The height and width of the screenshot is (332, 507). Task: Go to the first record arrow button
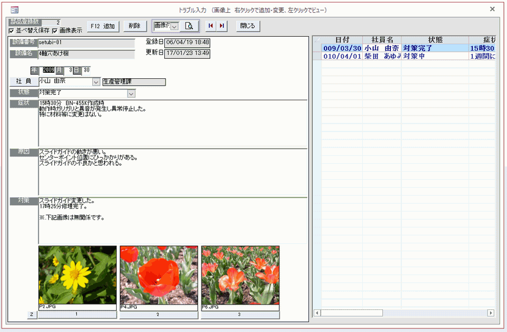[x=211, y=26]
